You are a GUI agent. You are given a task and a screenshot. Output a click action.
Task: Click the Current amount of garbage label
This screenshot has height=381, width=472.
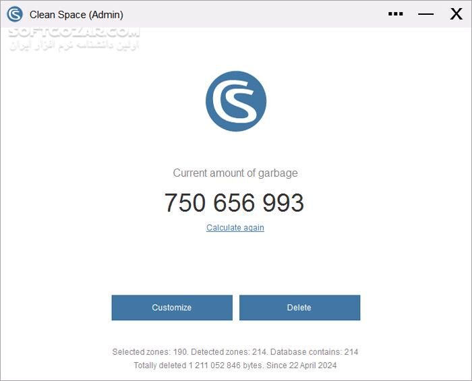coord(235,173)
